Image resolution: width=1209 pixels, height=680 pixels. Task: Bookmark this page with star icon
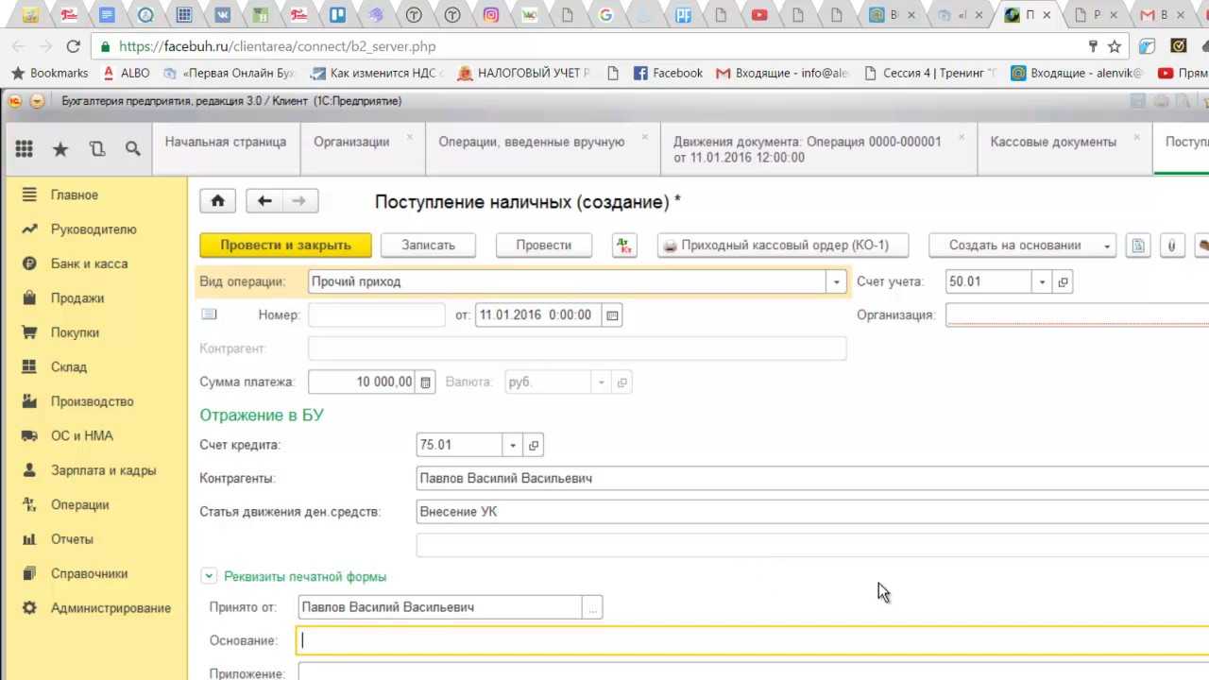point(1115,45)
